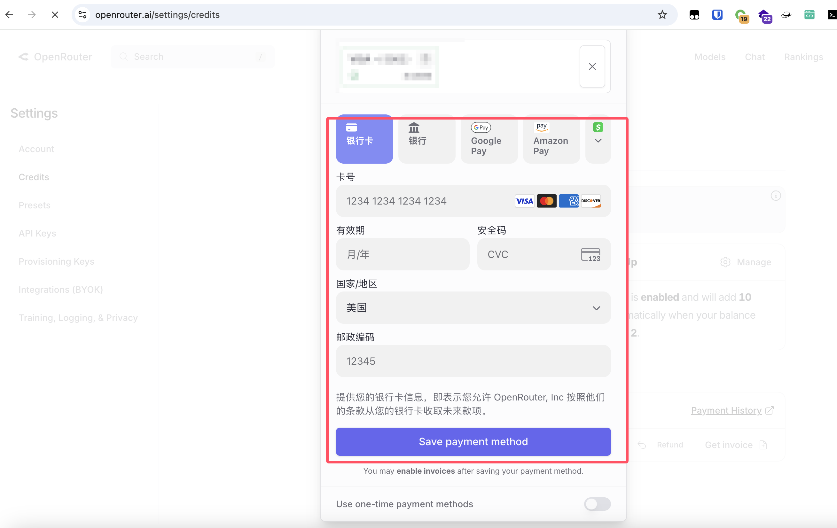The width and height of the screenshot is (837, 528).
Task: Click the address bar URL
Action: [x=158, y=15]
